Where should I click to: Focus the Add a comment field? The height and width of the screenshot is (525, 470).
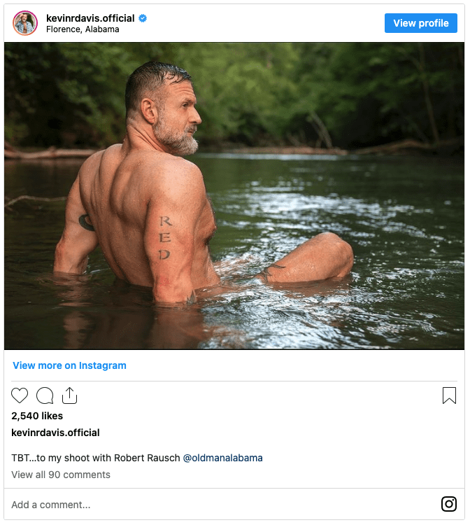point(210,505)
